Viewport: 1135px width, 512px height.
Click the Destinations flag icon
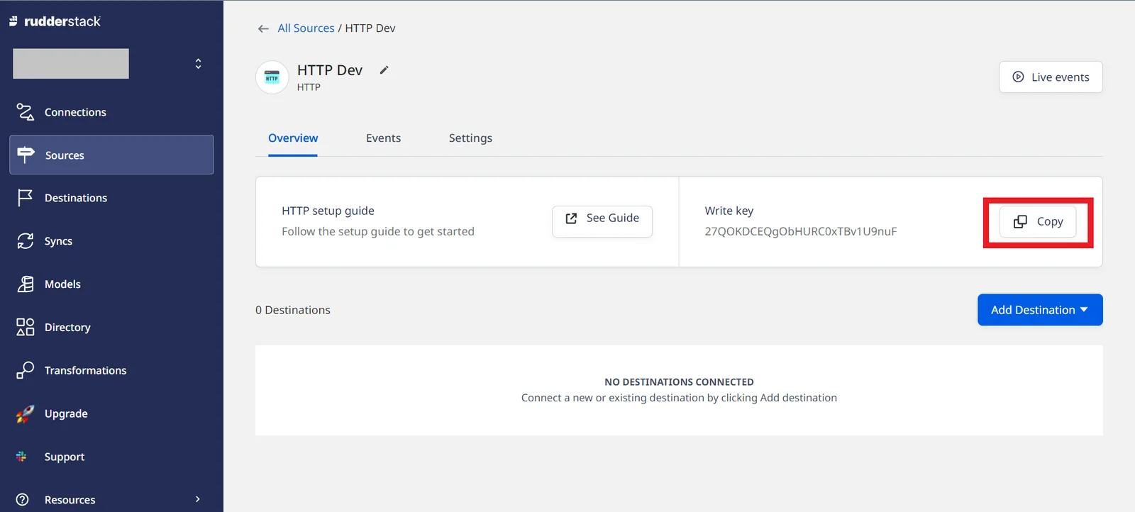coord(26,198)
